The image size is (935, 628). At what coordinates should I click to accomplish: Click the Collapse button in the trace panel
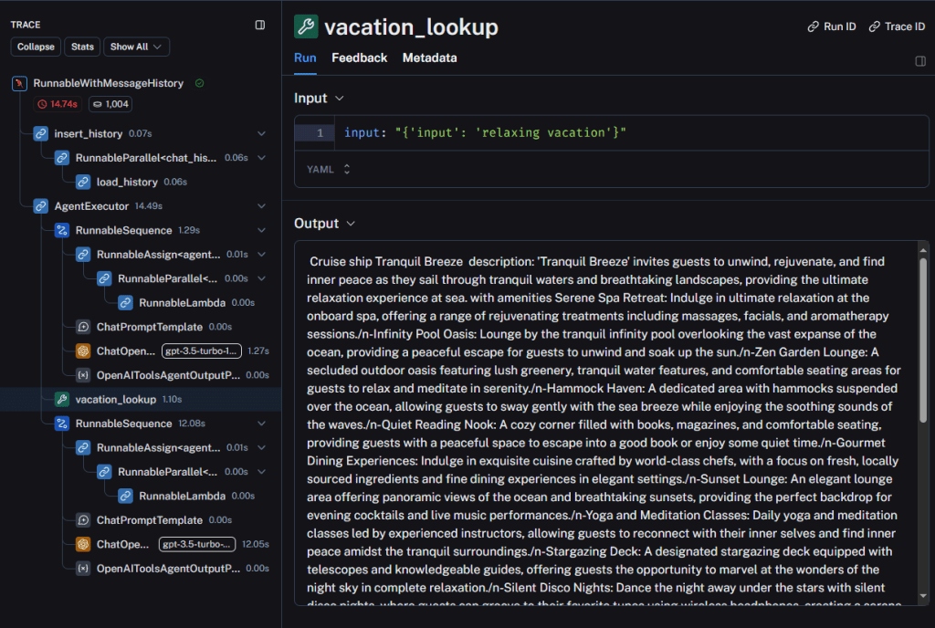36,47
